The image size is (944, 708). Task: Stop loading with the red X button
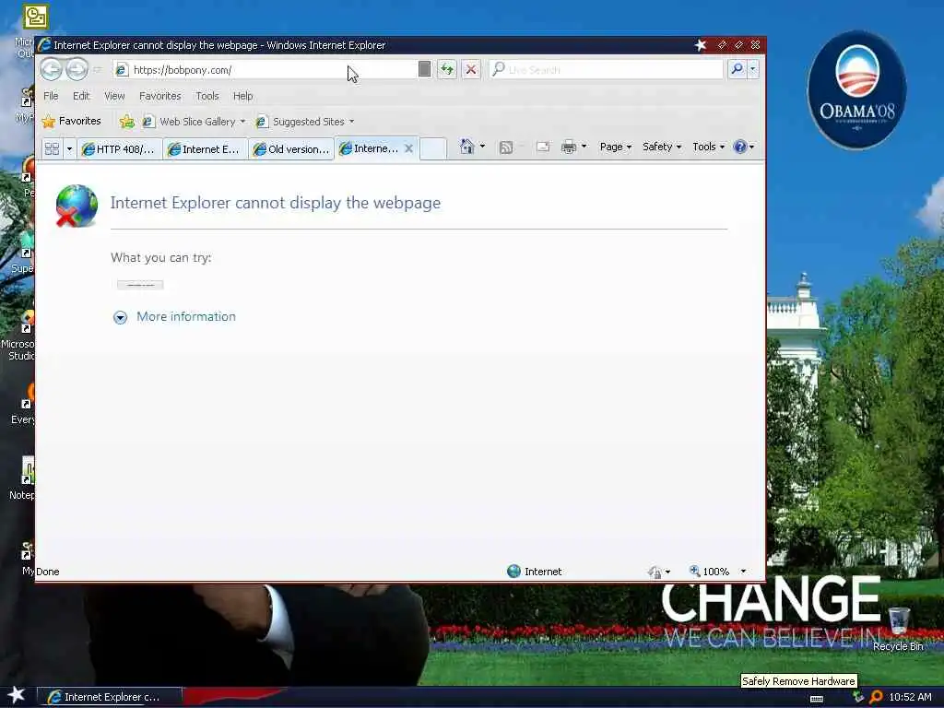coord(471,69)
